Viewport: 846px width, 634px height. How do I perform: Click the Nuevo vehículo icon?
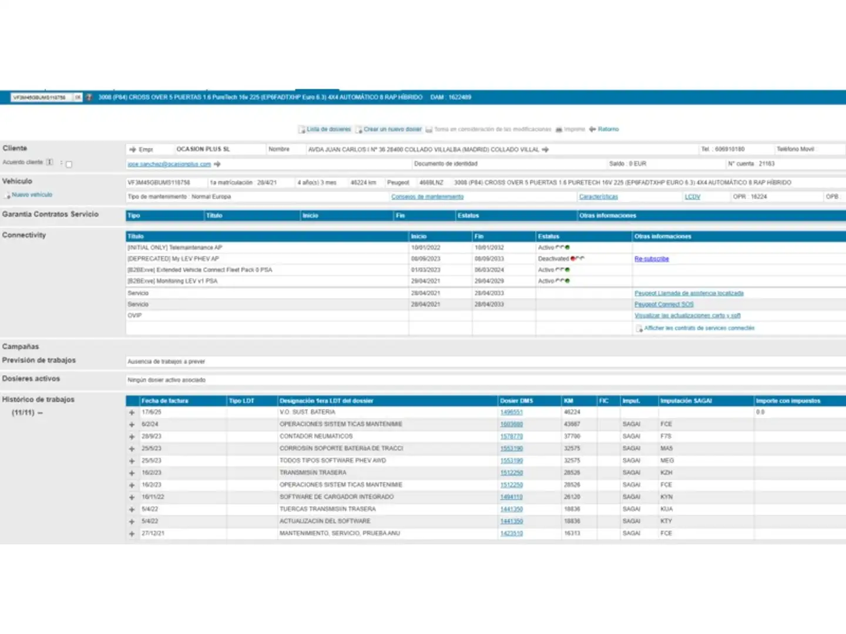(7, 195)
